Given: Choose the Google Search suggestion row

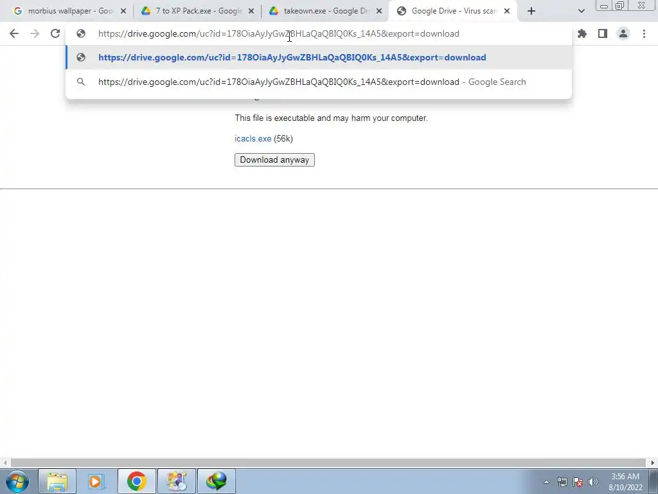Looking at the screenshot, I should pos(319,82).
